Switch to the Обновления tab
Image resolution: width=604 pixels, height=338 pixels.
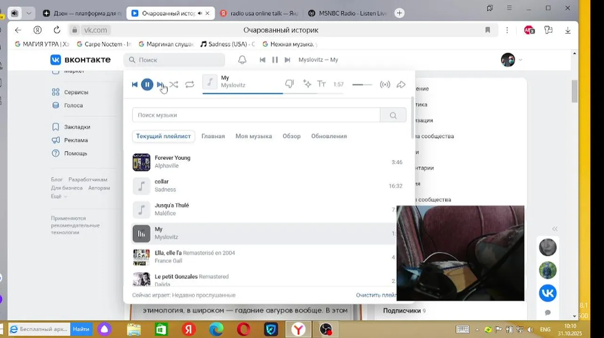(329, 136)
